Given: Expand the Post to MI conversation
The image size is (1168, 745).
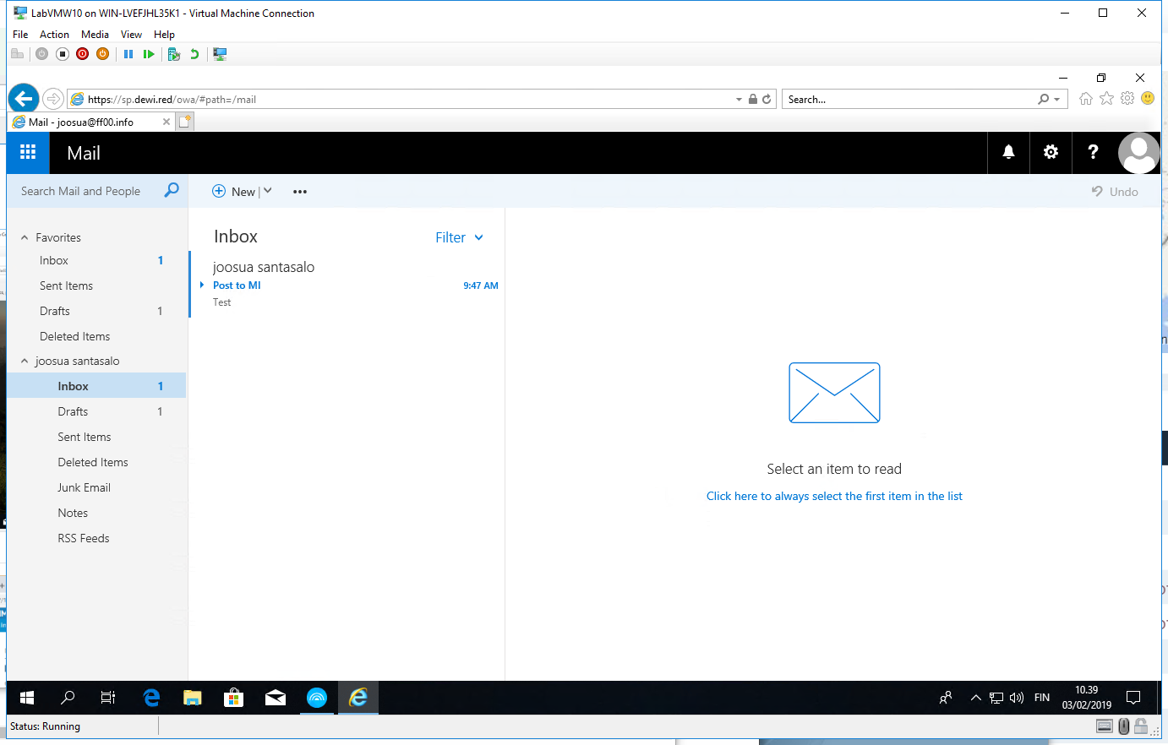Looking at the screenshot, I should click(x=202, y=285).
